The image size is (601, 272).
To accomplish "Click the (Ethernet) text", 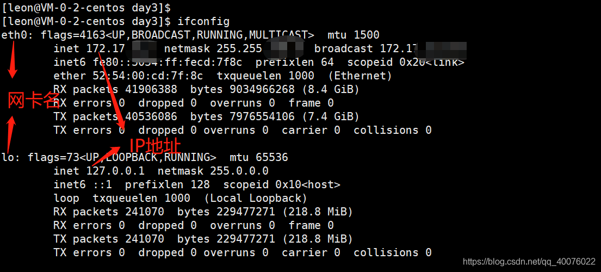I will 360,76.
